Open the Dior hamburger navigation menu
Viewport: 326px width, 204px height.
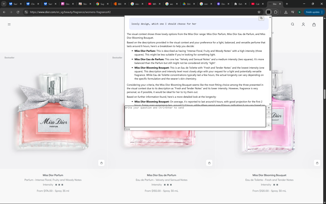[9, 24]
